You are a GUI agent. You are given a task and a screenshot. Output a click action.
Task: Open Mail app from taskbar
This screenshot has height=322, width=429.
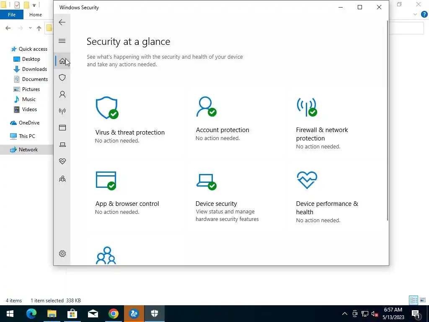[93, 314]
